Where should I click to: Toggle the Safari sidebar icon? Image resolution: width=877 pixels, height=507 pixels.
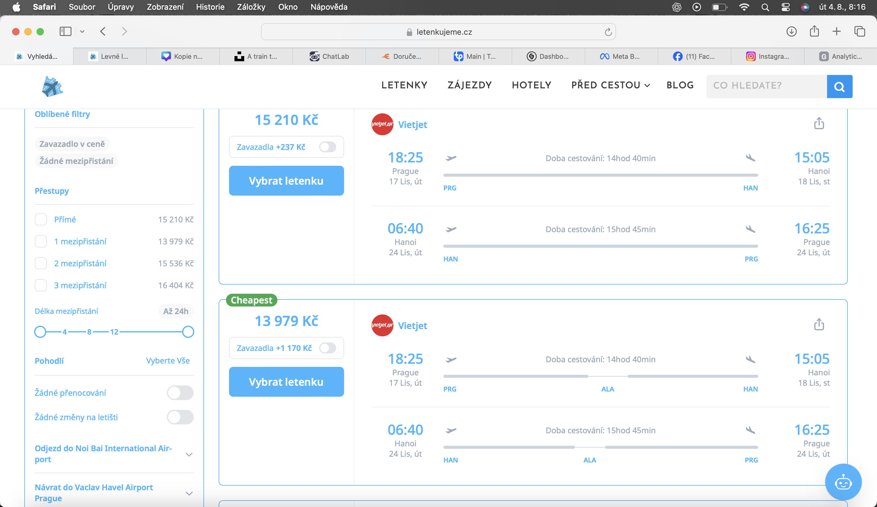(65, 32)
